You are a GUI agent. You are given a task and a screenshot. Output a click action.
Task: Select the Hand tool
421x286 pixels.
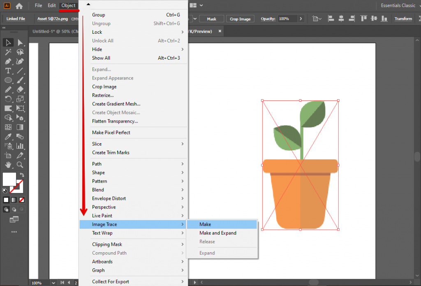8,164
